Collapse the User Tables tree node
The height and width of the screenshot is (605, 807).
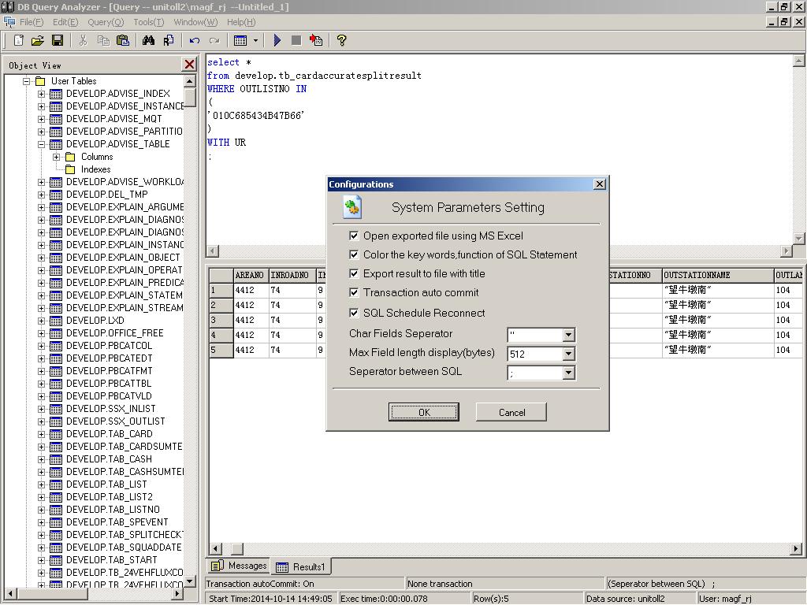tap(26, 81)
